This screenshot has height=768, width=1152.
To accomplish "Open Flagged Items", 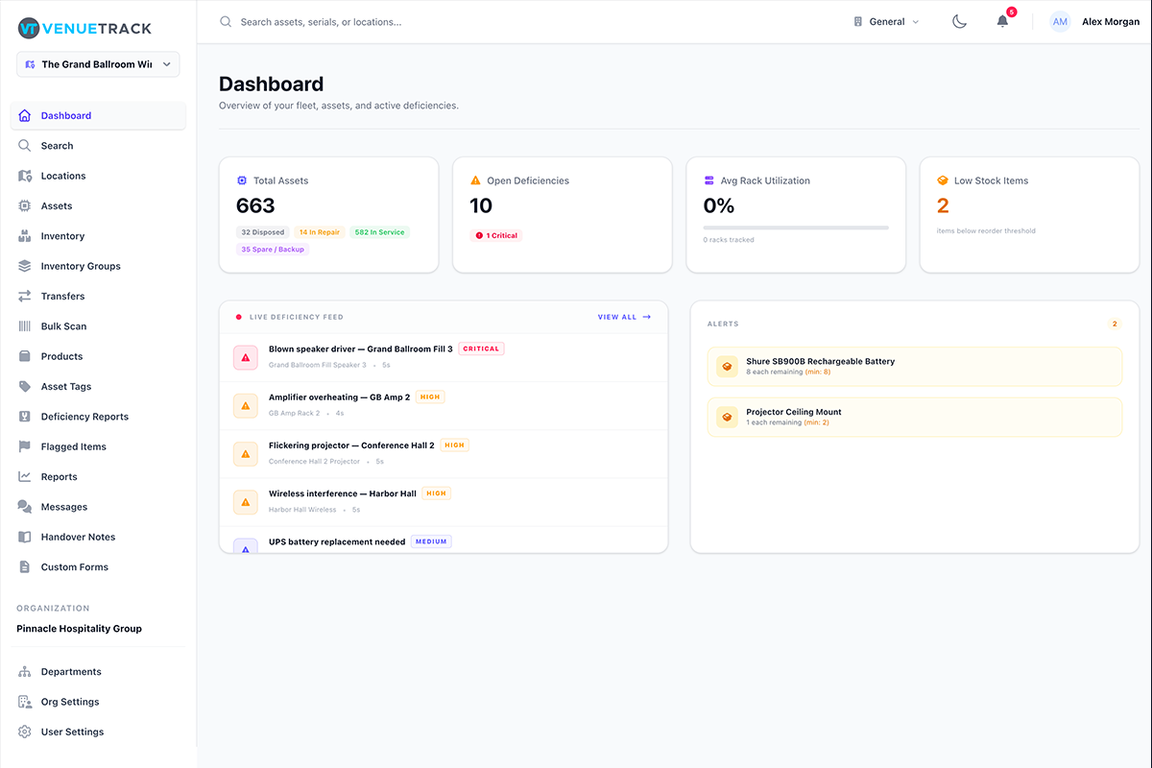I will tap(73, 445).
